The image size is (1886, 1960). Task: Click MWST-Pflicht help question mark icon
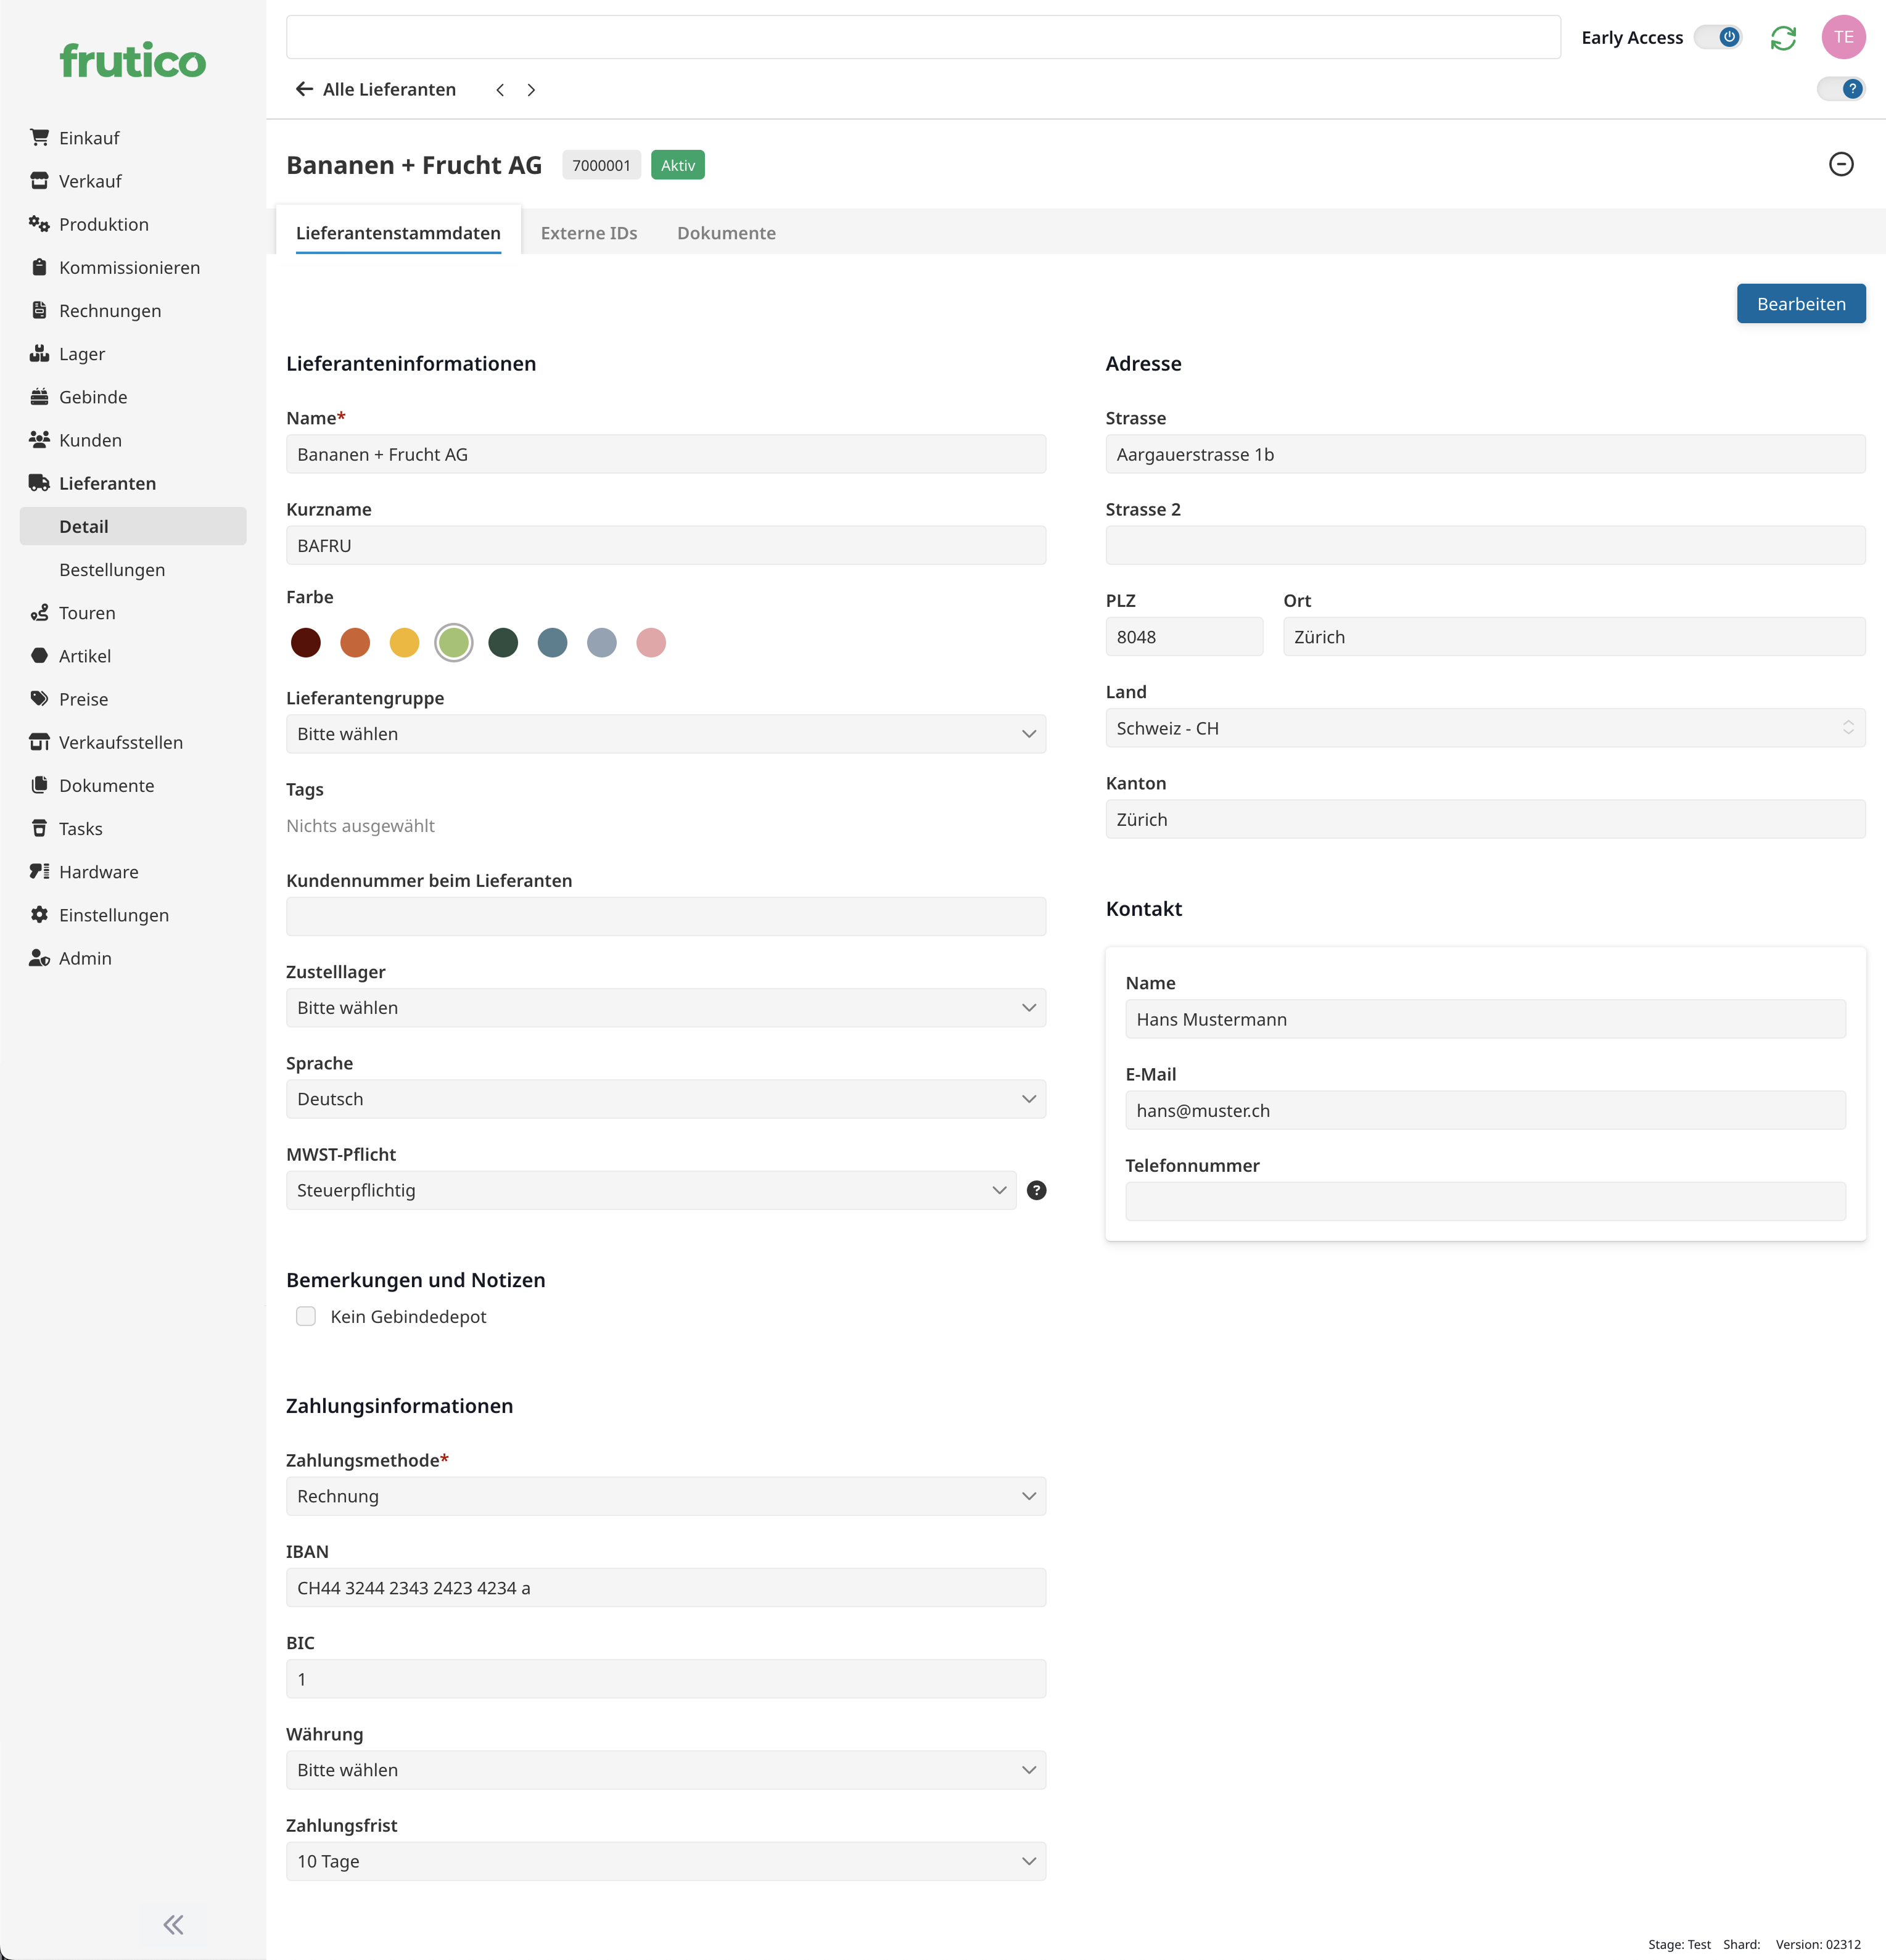[1037, 1190]
